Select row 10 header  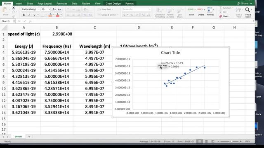click(4, 89)
